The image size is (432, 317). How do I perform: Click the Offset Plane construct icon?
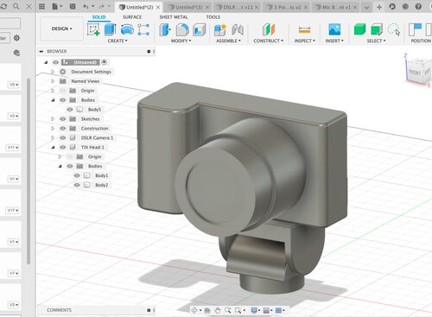pos(269,29)
